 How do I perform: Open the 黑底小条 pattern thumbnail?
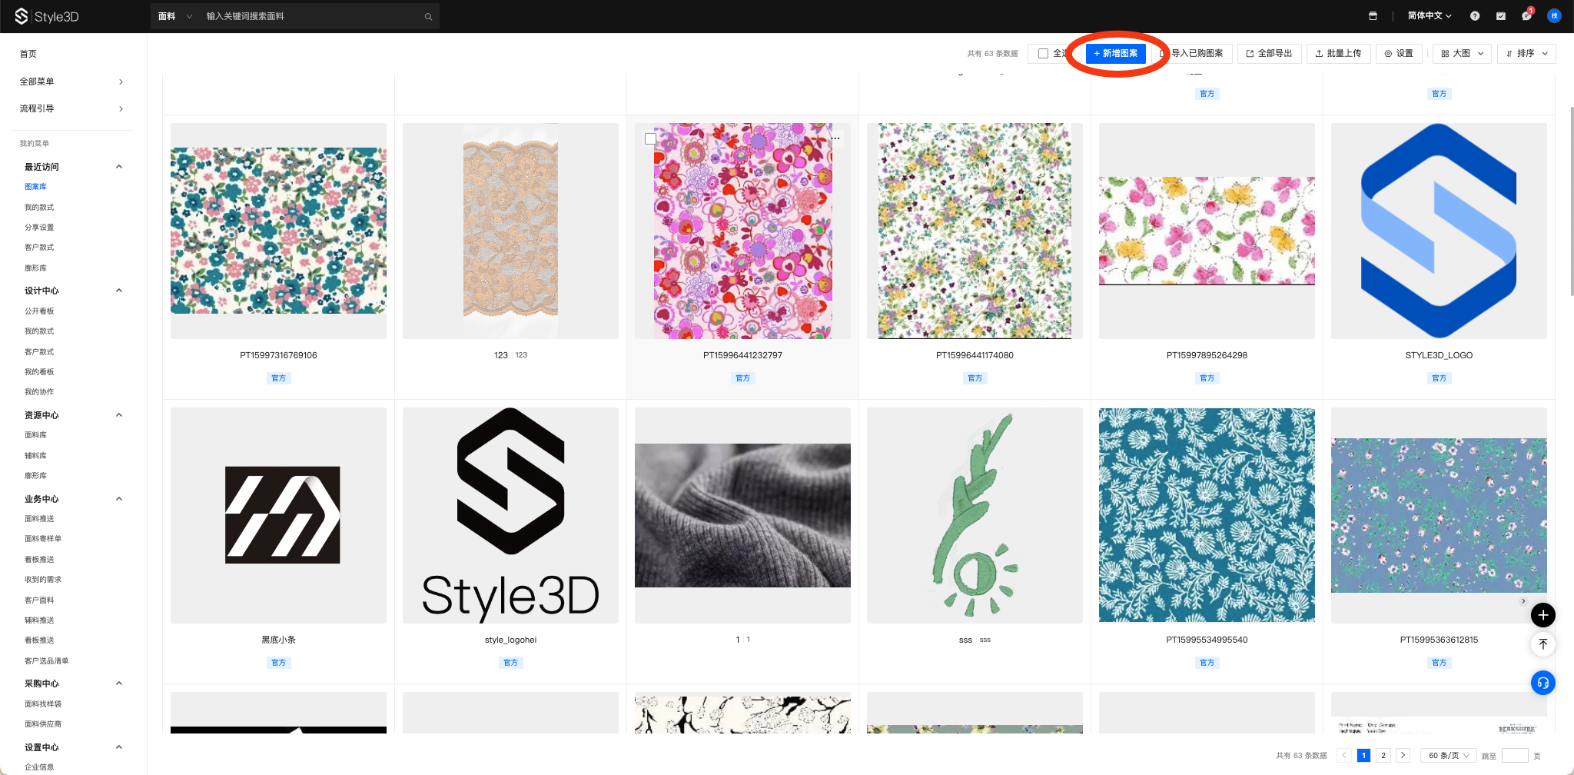pyautogui.click(x=278, y=515)
